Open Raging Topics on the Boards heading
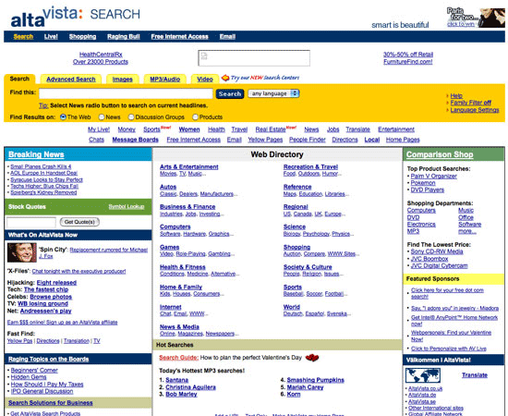This screenshot has width=508, height=416. tap(49, 359)
